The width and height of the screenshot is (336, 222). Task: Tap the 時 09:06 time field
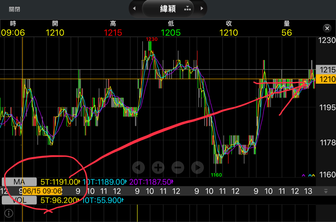click(x=13, y=28)
